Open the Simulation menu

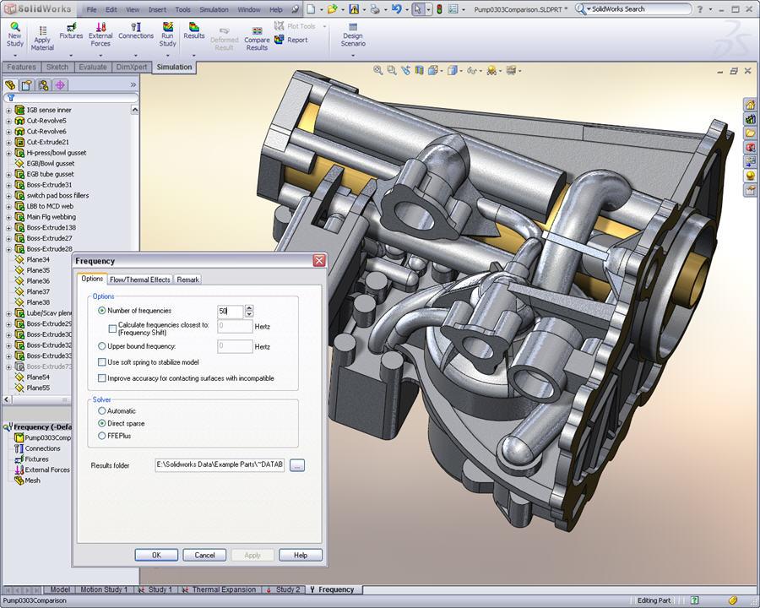(214, 9)
